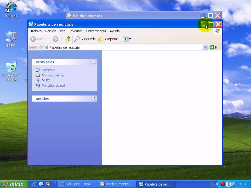
Task: Open the Búsqueda search tool
Action: 85,39
